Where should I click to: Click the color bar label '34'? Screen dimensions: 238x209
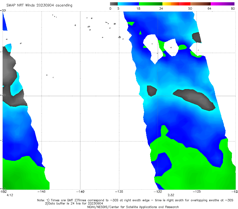(161, 8)
